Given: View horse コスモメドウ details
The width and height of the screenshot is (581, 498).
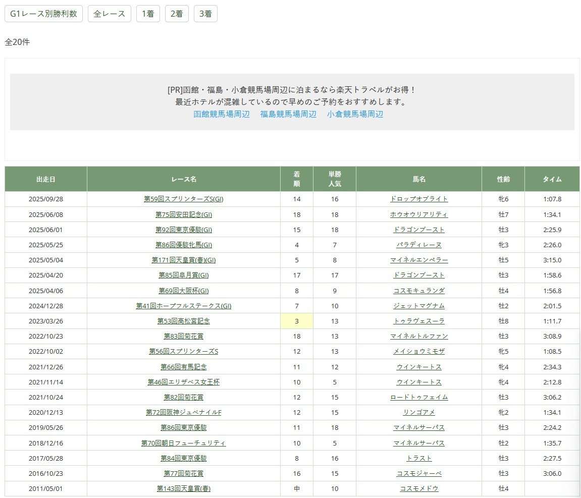Looking at the screenshot, I should point(419,488).
